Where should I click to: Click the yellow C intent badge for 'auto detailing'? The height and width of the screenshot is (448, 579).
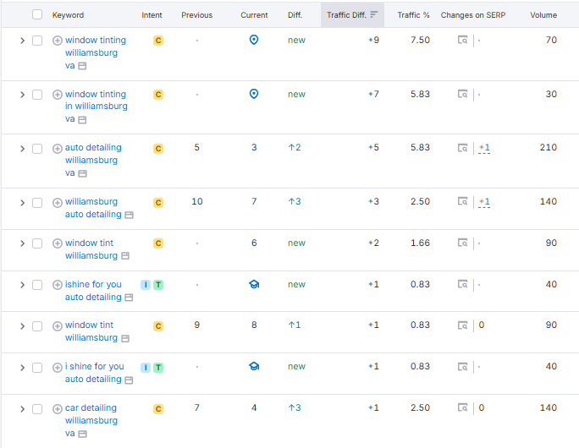click(x=157, y=149)
